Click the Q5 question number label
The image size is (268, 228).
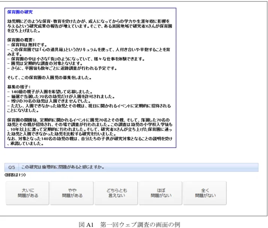tap(12, 167)
